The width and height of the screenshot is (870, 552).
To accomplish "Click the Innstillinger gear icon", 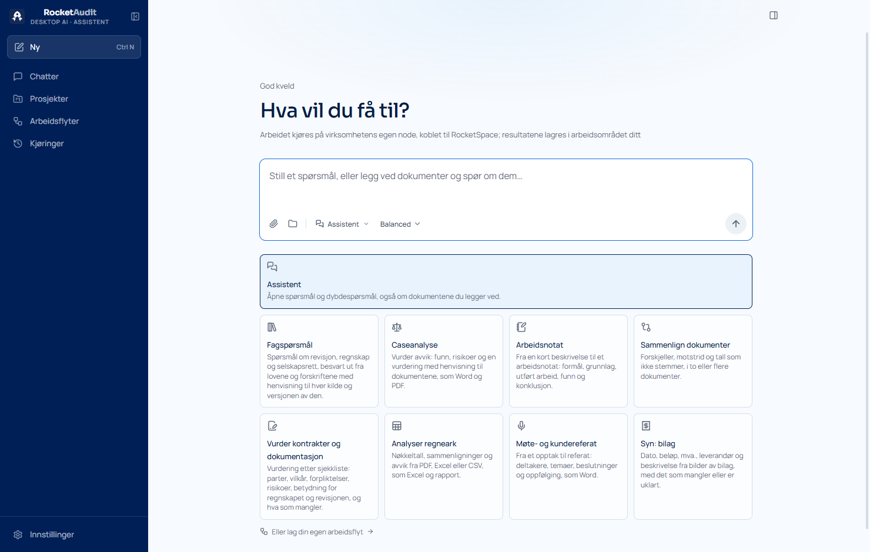I will (18, 534).
